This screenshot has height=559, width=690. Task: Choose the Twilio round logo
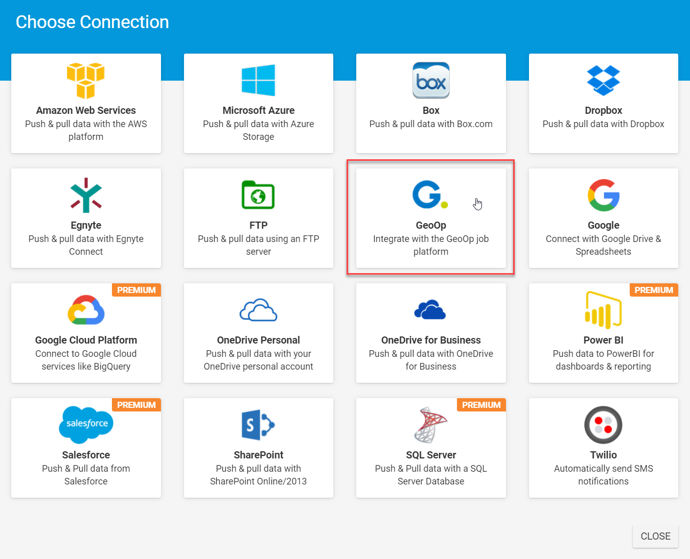click(603, 425)
